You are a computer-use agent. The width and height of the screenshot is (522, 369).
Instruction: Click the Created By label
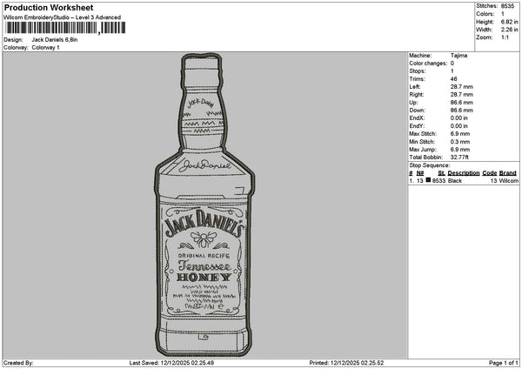coord(18,363)
